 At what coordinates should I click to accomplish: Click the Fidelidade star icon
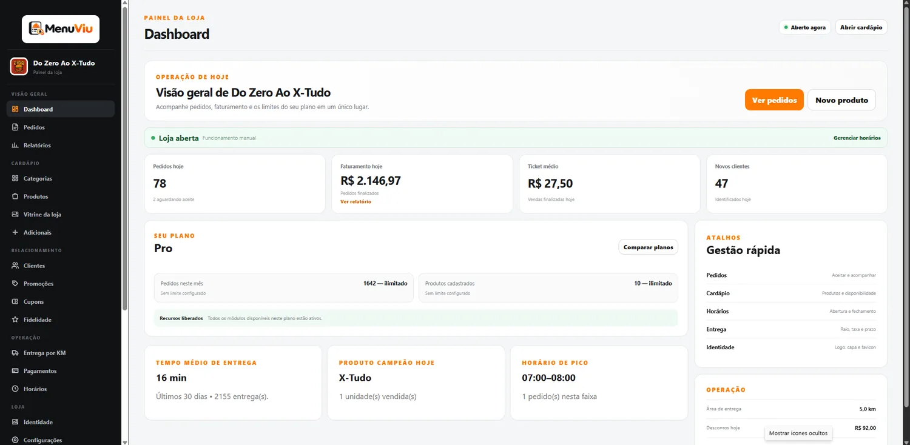pyautogui.click(x=15, y=320)
